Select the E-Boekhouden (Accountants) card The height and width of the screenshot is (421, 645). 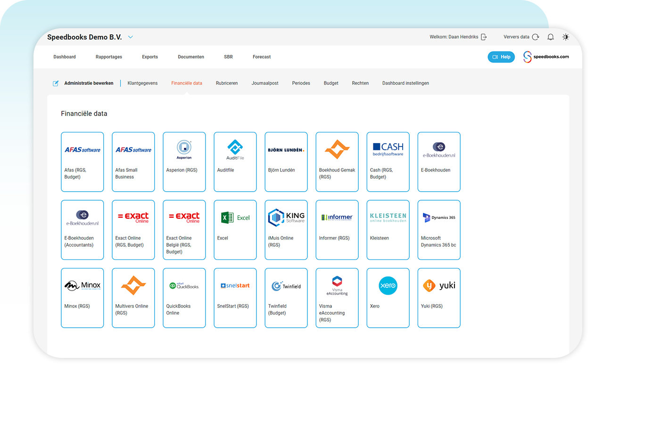click(x=83, y=230)
